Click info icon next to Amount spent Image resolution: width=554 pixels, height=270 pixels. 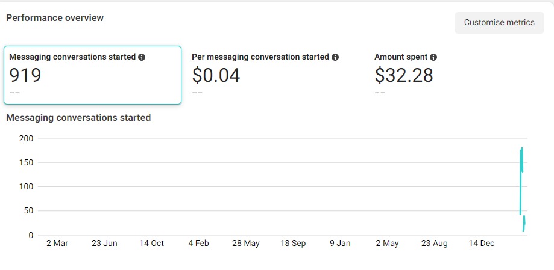[x=433, y=57]
